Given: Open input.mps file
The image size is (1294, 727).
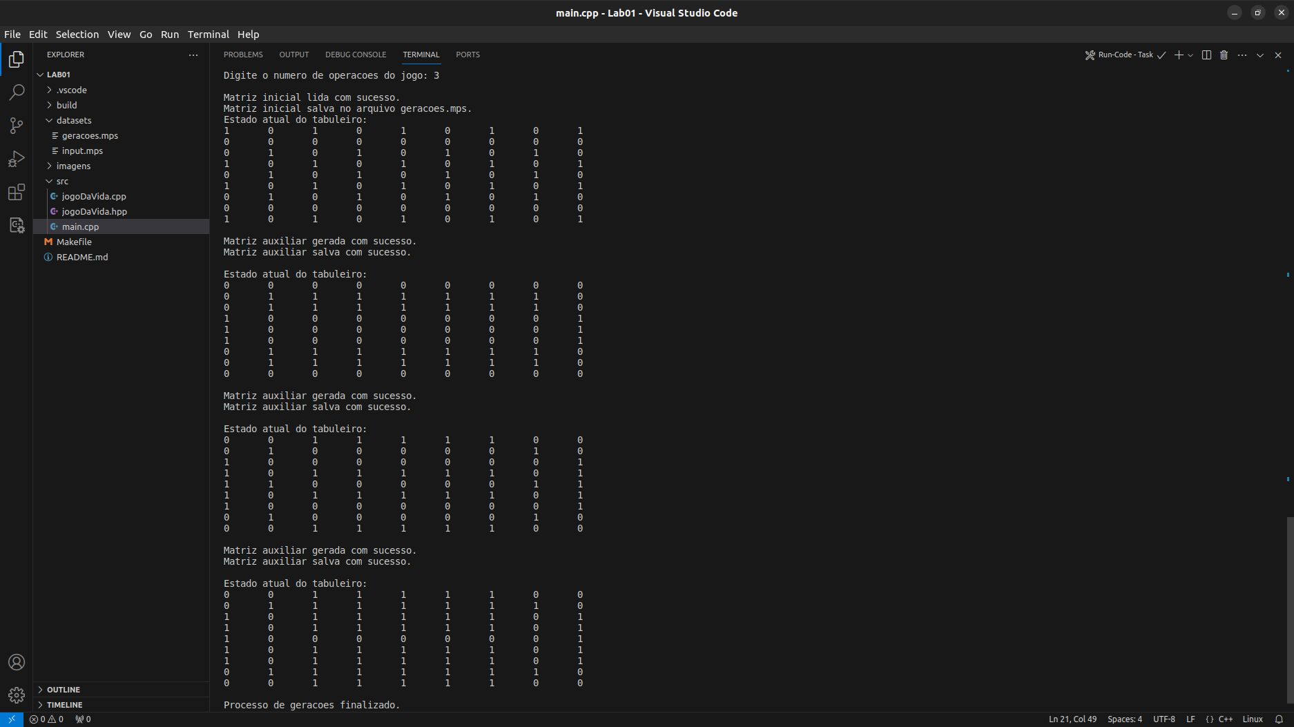Looking at the screenshot, I should (x=122, y=151).
